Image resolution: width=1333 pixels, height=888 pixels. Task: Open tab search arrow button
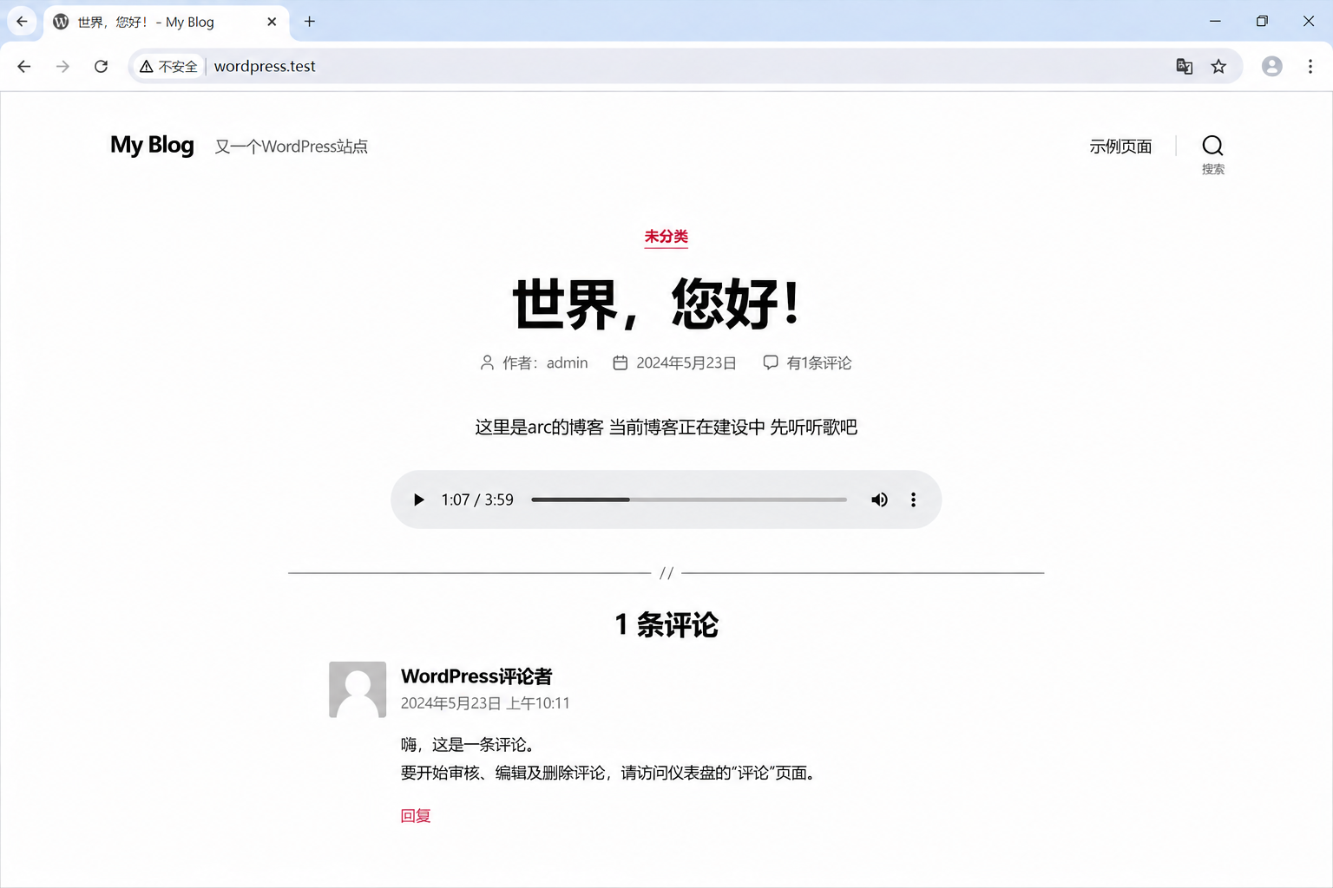click(x=22, y=22)
